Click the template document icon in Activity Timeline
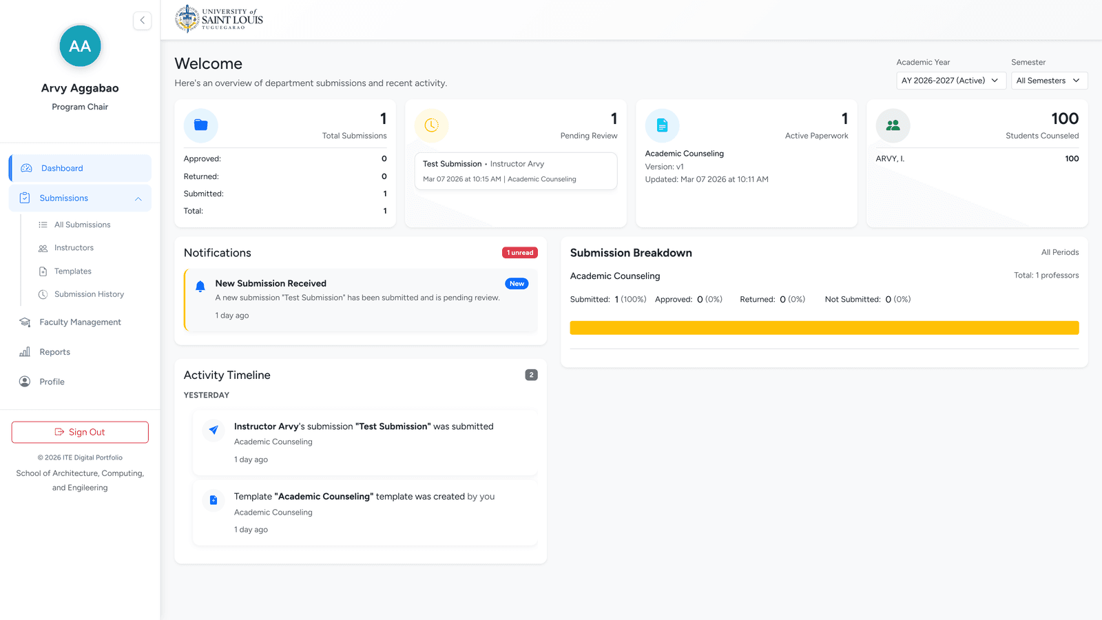 214,500
